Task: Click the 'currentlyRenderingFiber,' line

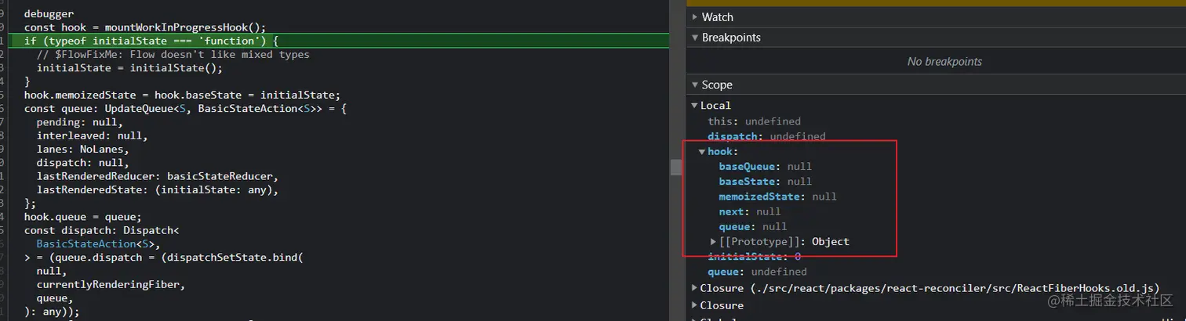Action: 111,285
